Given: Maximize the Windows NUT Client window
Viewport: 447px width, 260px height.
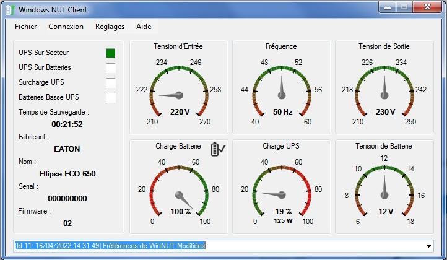Looking at the screenshot, I should point(404,7).
